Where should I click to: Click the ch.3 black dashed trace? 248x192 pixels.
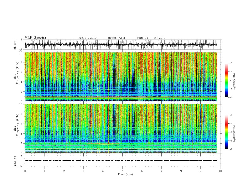(121, 161)
